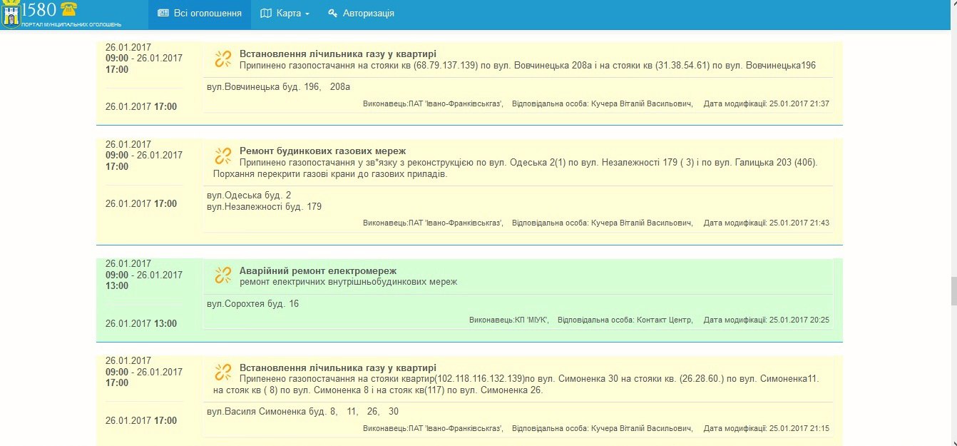This screenshot has width=957, height=446.
Task: Click Дата модифікації: 25.01.2017 21:37
Action: click(x=766, y=103)
